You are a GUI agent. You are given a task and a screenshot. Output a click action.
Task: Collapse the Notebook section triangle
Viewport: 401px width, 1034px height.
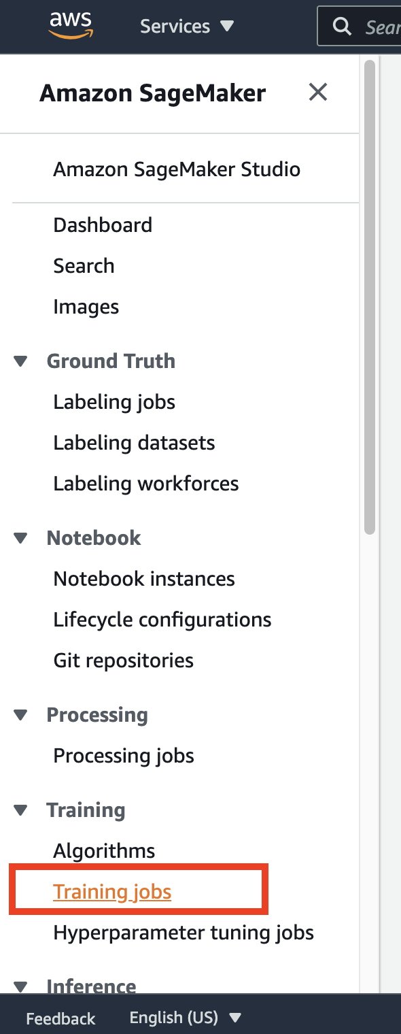pos(21,538)
